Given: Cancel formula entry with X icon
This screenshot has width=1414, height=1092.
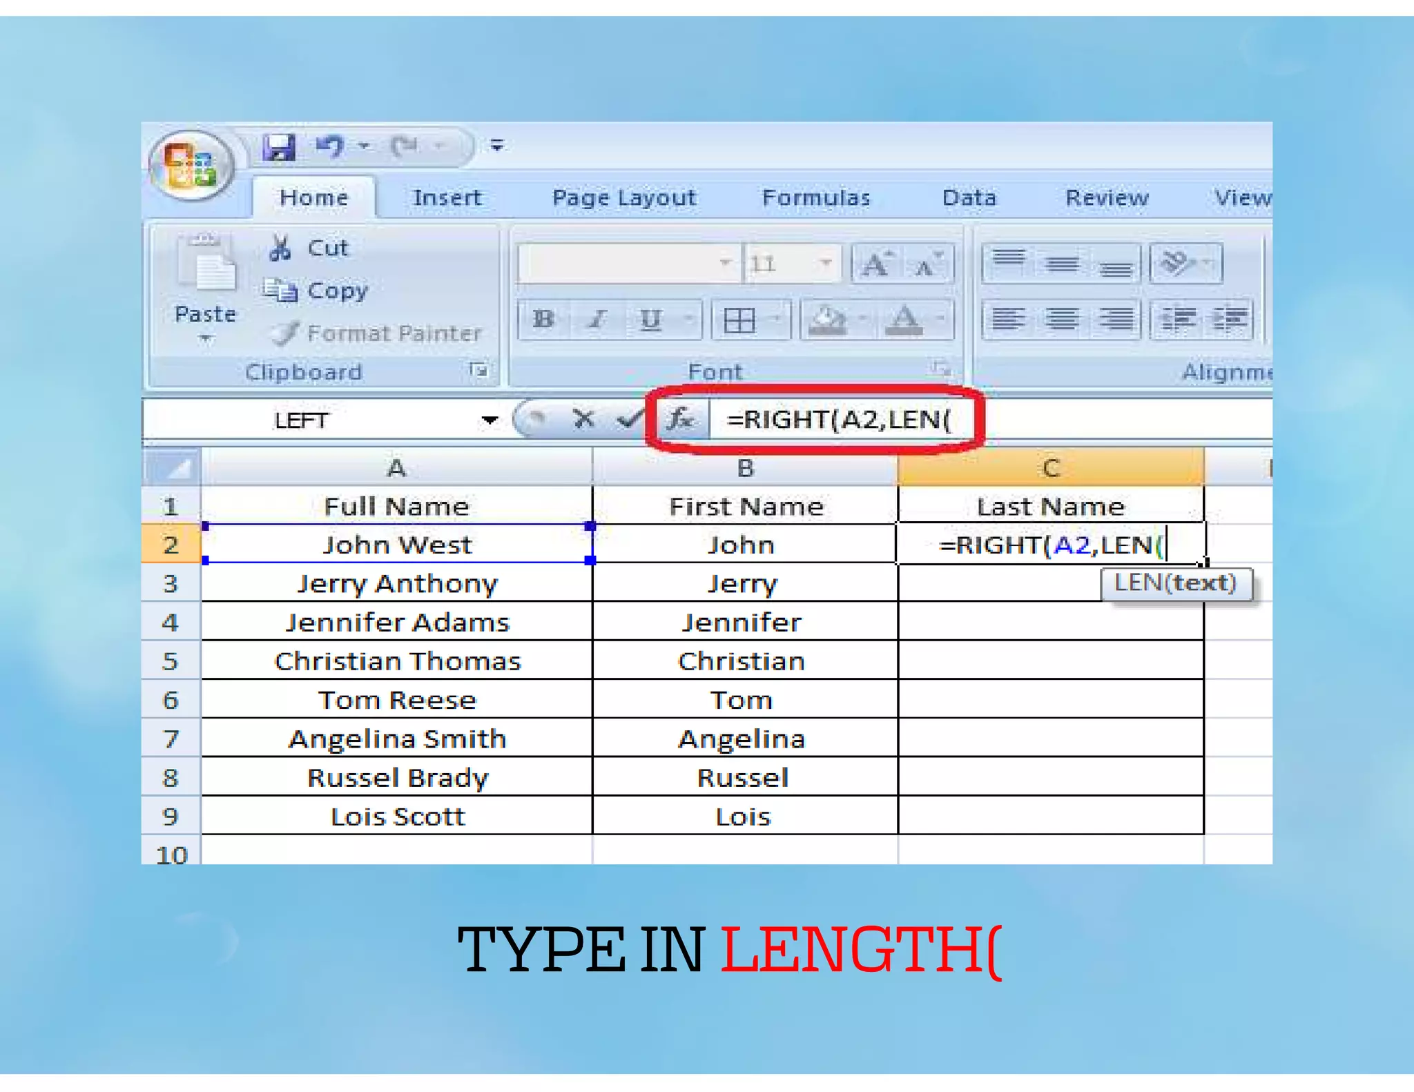Looking at the screenshot, I should click(x=583, y=419).
